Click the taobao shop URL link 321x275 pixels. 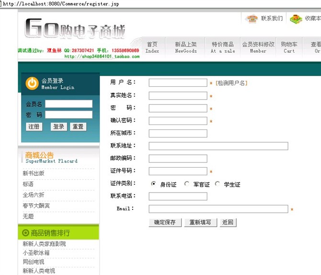pyautogui.click(x=102, y=57)
